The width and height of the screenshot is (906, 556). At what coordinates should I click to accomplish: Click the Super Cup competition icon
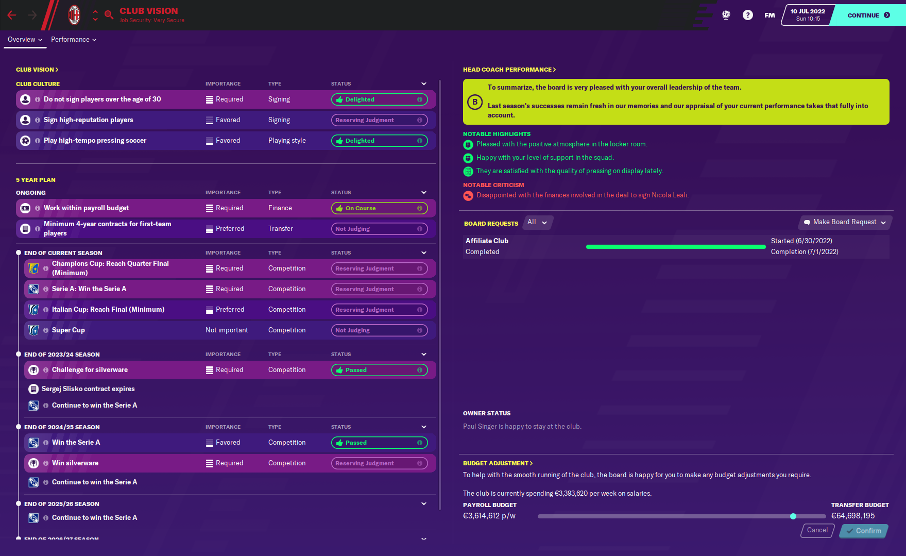point(33,330)
